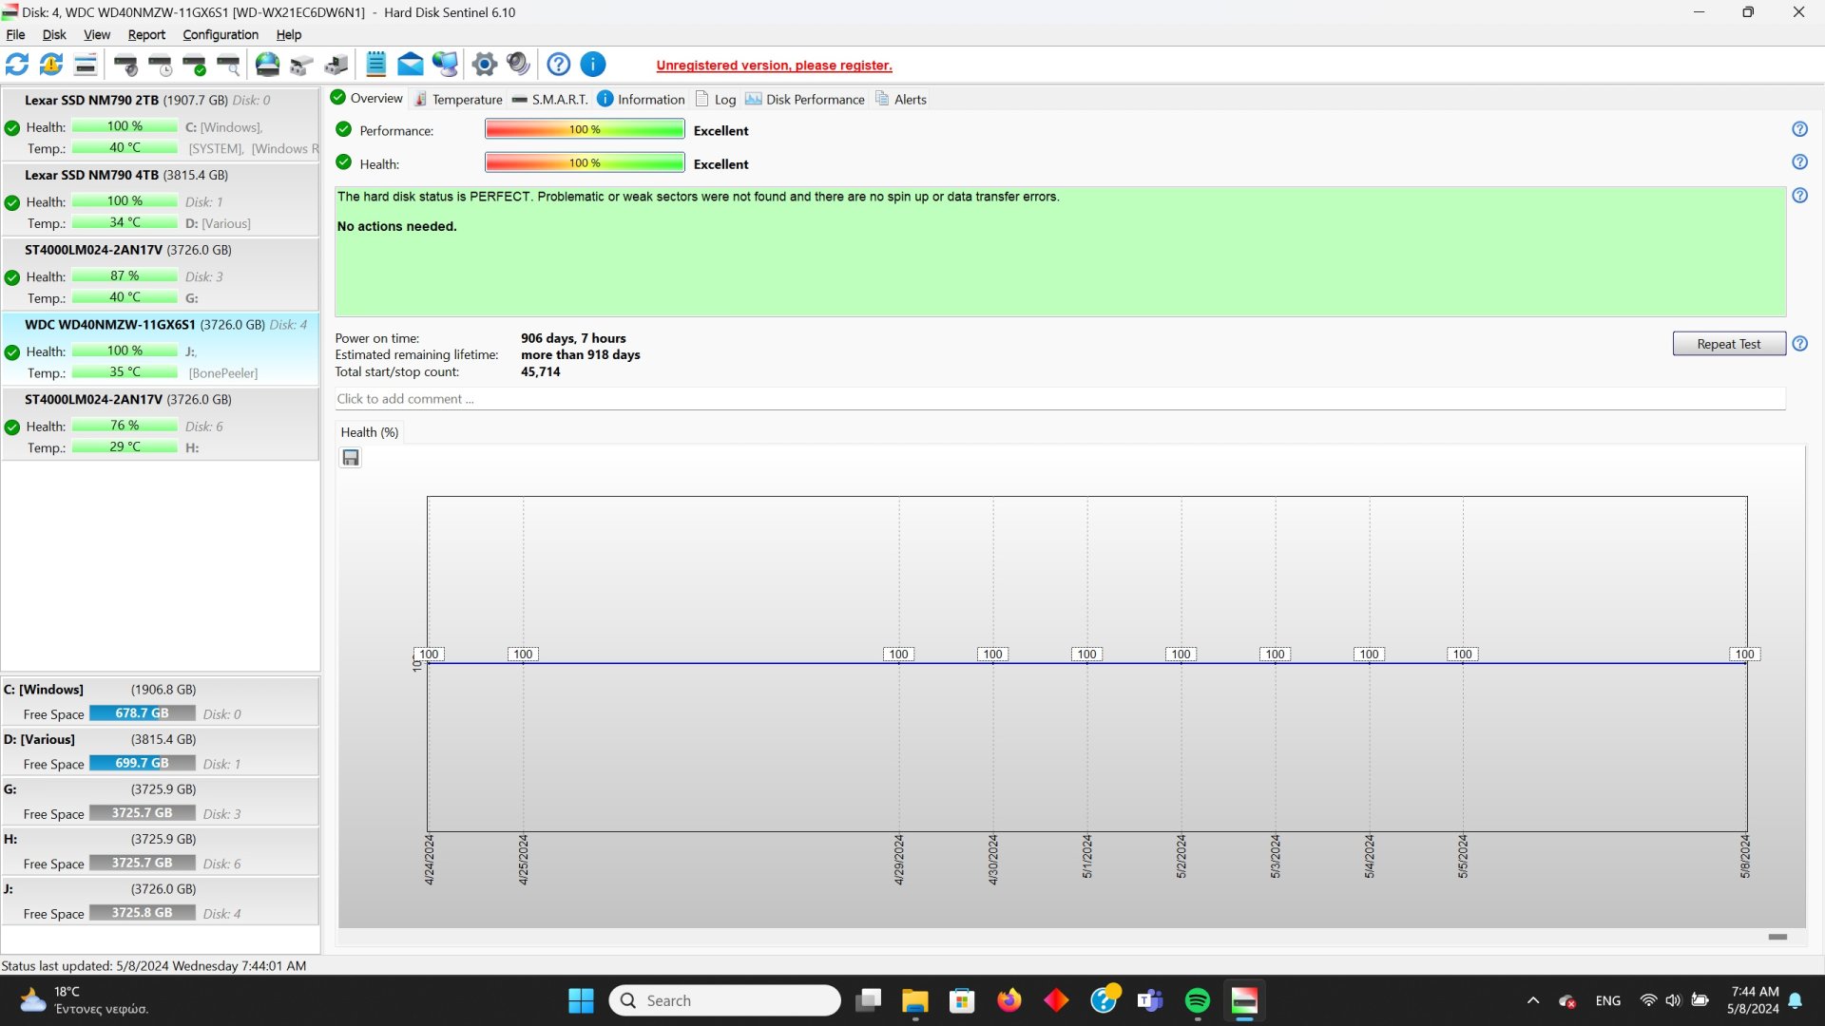Viewport: 1825px width, 1026px height.
Task: Switch to the Alerts tab
Action: 901,99
